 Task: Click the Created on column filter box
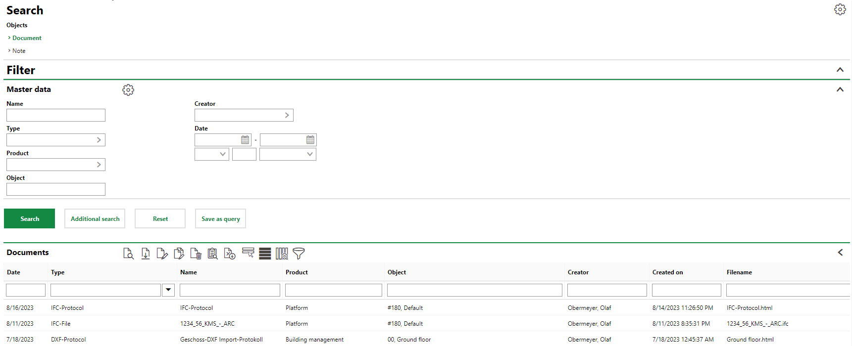point(687,290)
